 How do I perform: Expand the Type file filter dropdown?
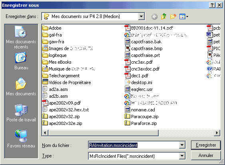182,156
